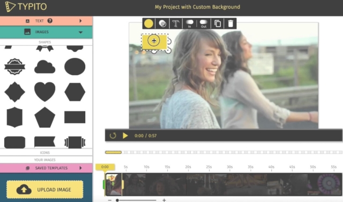The image size is (343, 202).
Task: Select the text T tool in toolbar
Action: pyautogui.click(x=176, y=24)
